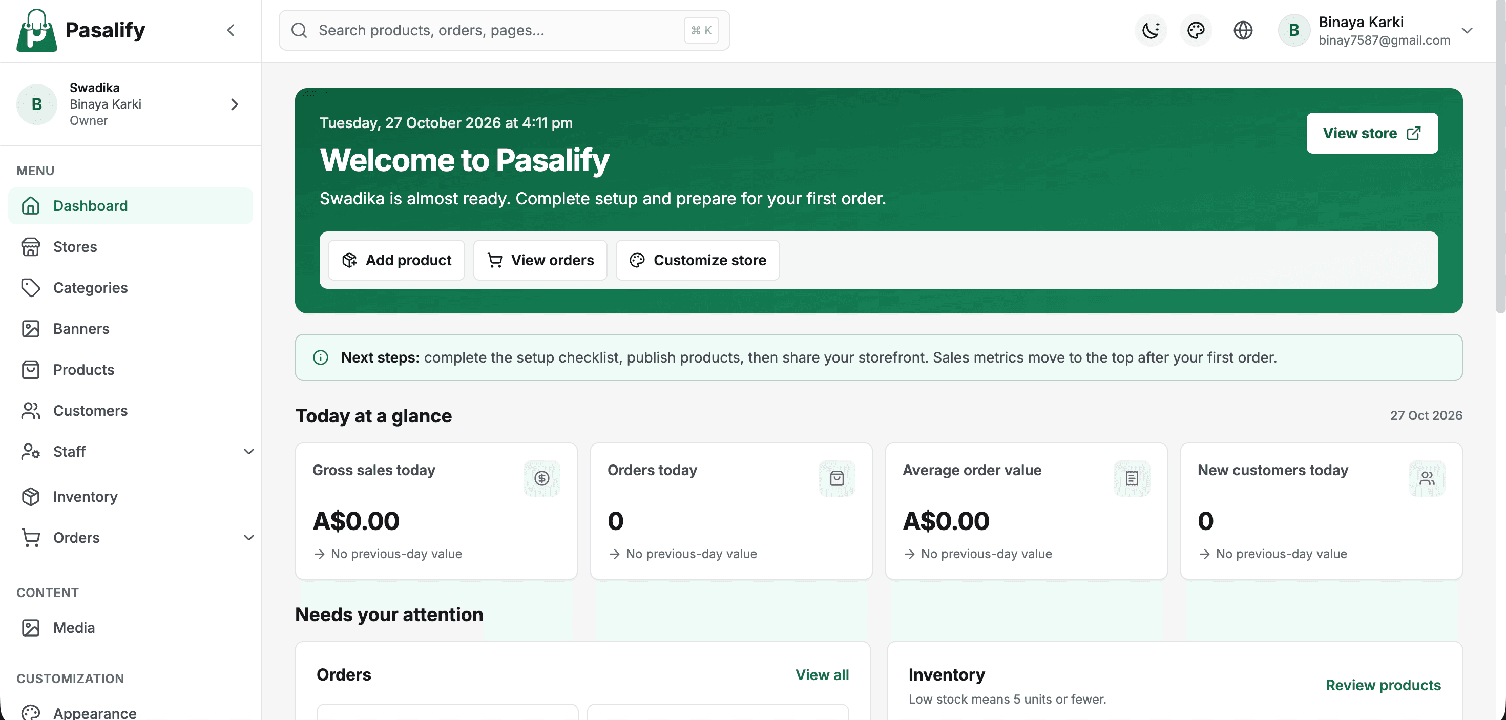
Task: Focus the search products, orders, pages field
Action: pos(504,30)
